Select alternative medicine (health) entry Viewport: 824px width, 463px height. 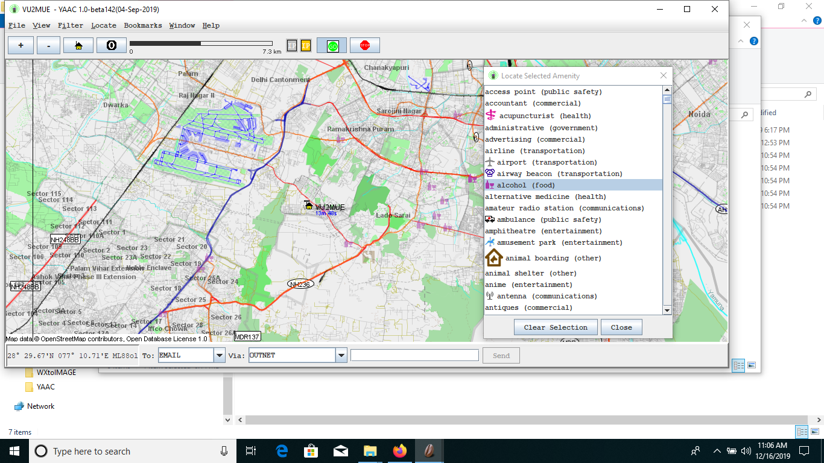pyautogui.click(x=573, y=197)
